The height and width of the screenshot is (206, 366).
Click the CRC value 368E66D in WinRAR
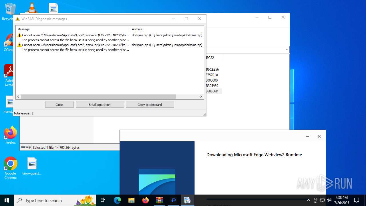click(212, 91)
